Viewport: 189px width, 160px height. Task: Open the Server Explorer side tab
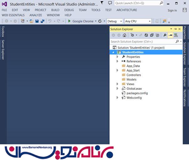(3, 50)
